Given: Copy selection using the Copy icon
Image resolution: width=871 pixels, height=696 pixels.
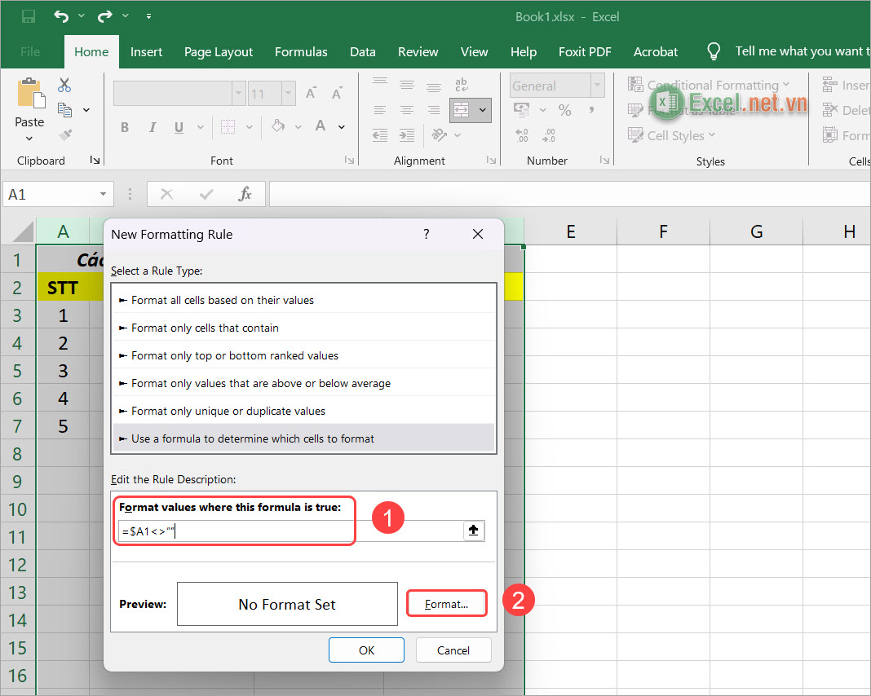Looking at the screenshot, I should coord(65,110).
